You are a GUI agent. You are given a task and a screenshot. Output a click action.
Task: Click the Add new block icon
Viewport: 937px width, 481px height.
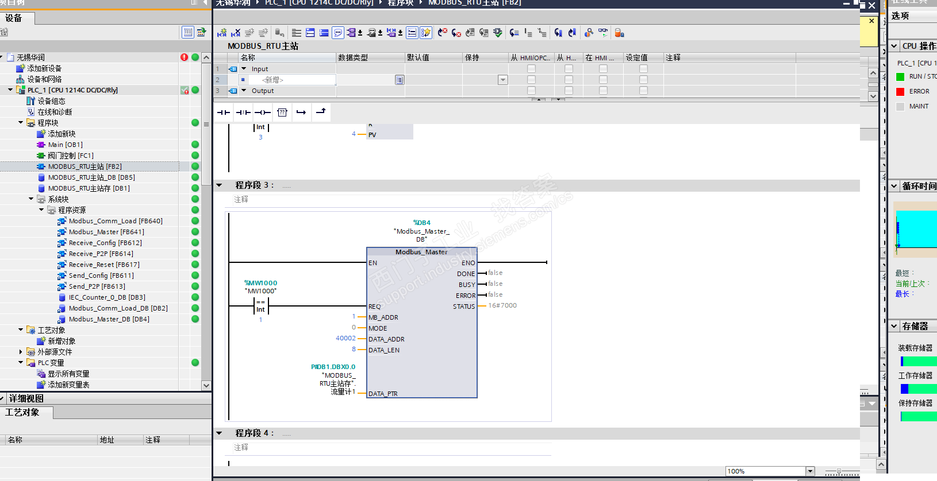click(x=41, y=134)
